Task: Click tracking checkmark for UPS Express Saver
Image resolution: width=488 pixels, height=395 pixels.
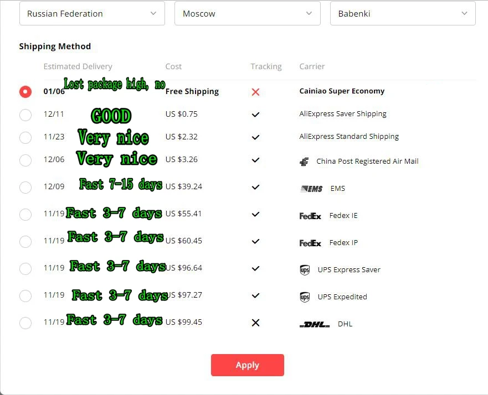Action: 255,268
